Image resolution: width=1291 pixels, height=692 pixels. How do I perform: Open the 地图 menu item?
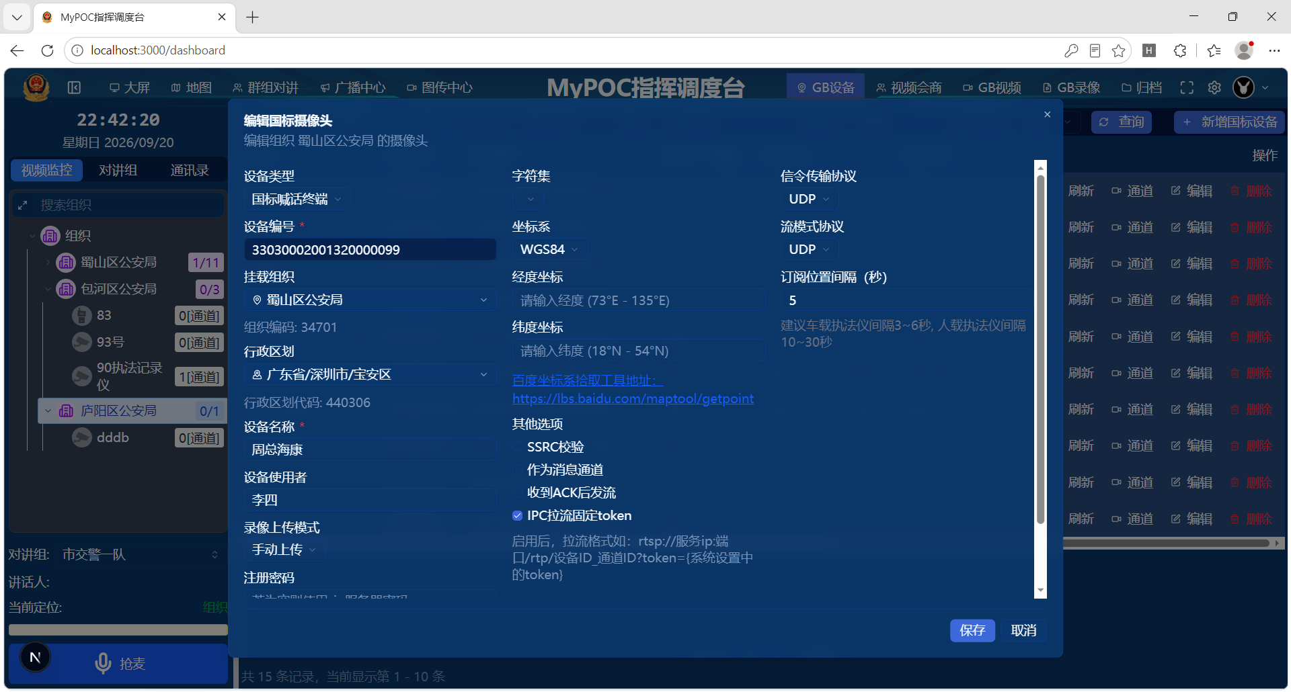point(192,87)
